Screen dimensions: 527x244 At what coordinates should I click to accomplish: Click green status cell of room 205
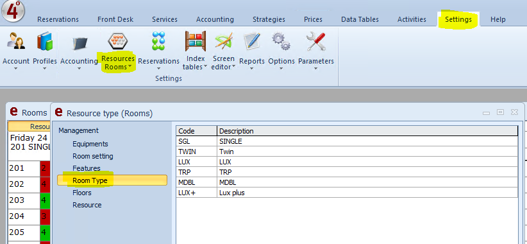(45, 232)
